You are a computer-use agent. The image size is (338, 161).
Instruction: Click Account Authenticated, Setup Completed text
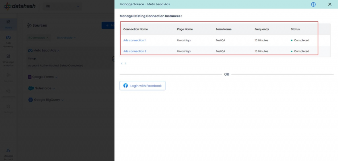[55, 65]
